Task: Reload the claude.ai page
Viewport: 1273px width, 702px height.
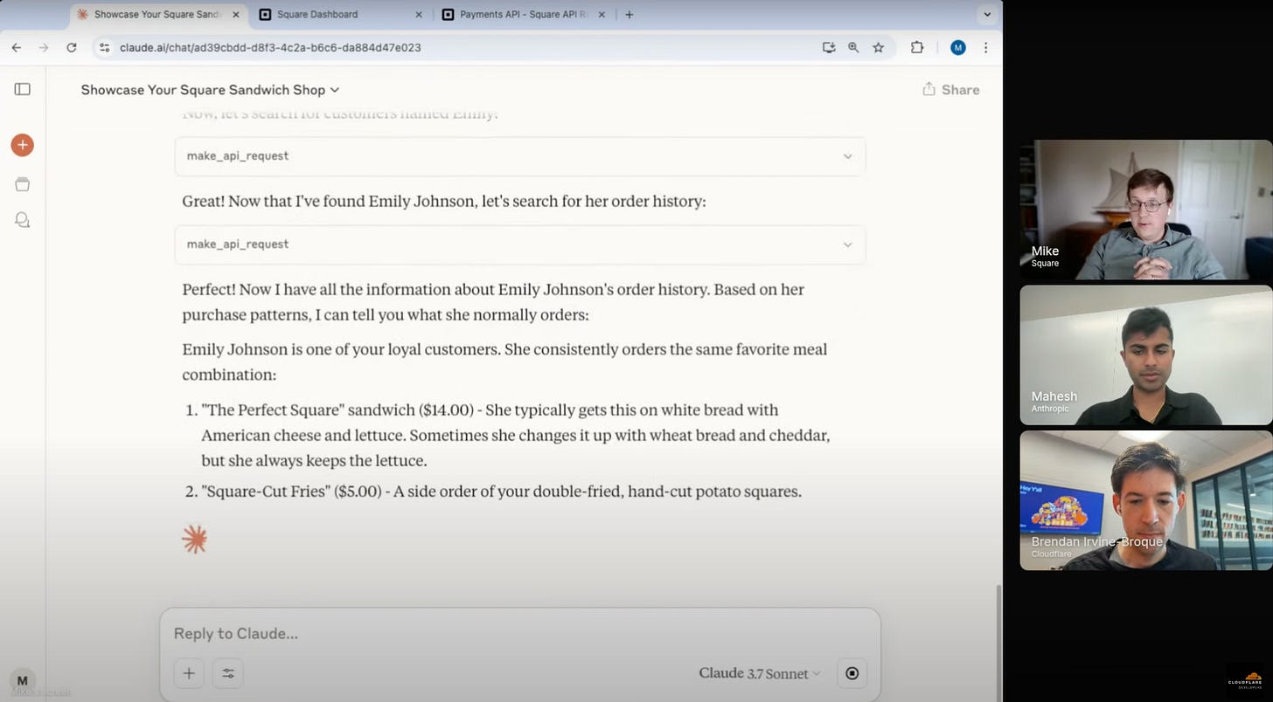Action: click(72, 47)
